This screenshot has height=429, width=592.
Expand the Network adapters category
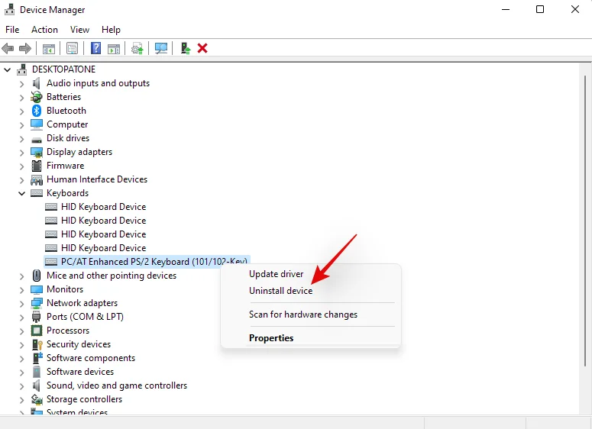coord(21,303)
